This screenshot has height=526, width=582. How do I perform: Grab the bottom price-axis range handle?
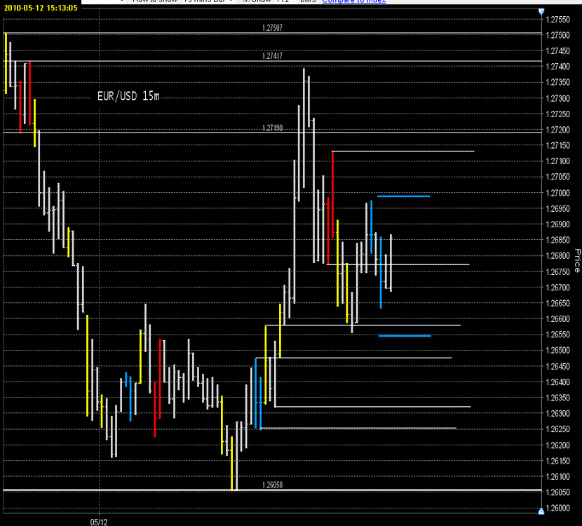[x=541, y=511]
